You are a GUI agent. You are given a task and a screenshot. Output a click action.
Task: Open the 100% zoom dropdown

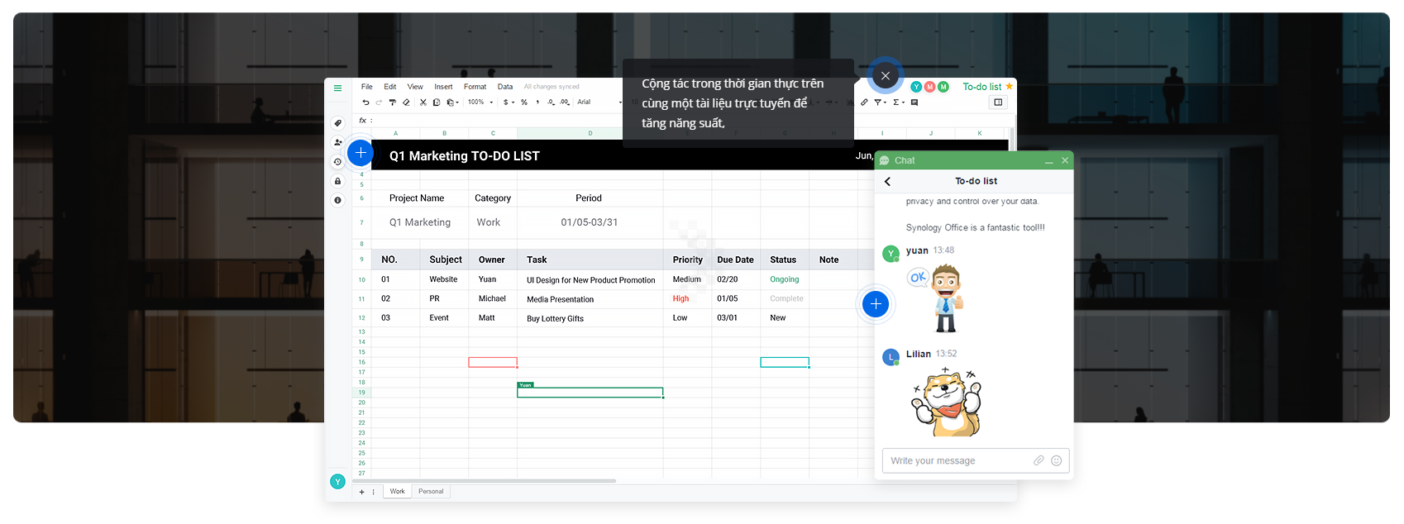(480, 102)
